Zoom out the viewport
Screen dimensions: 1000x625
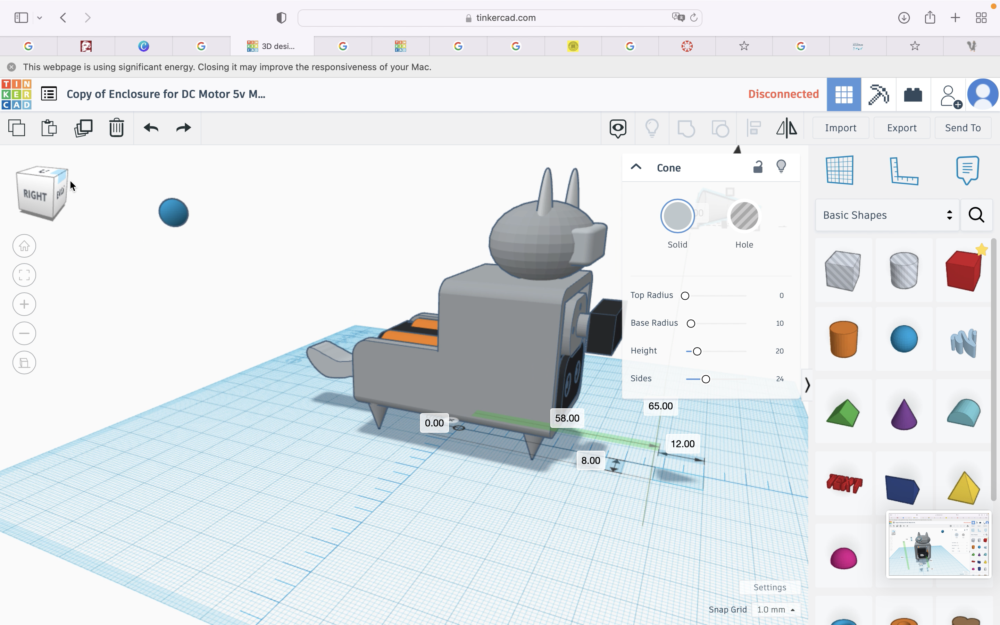click(x=24, y=333)
